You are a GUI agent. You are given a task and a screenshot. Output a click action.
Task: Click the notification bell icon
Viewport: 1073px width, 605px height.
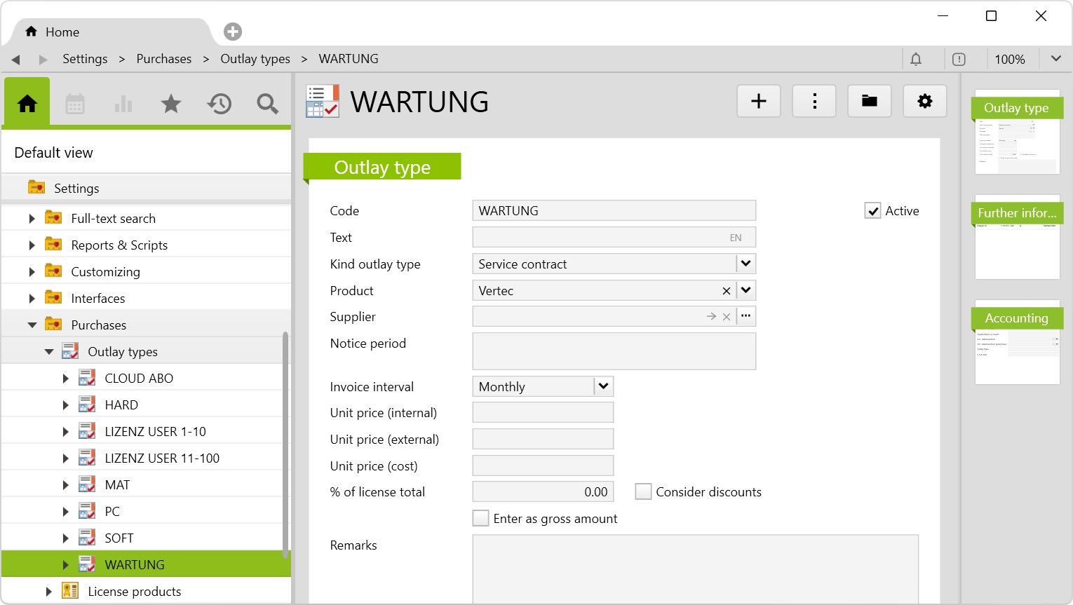click(916, 60)
